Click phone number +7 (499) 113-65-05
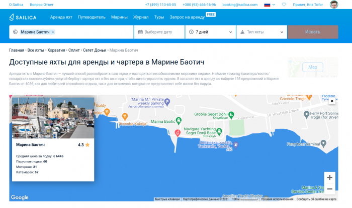Screen dimensions: 352x208 pos(160,5)
